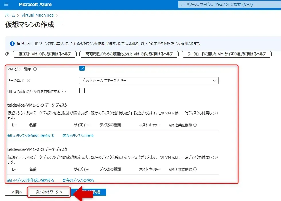The image size is (281, 201).
Task: Click 新しいディスクを作成し接続する for teldevice-VM1-1
Action: (x=31, y=136)
